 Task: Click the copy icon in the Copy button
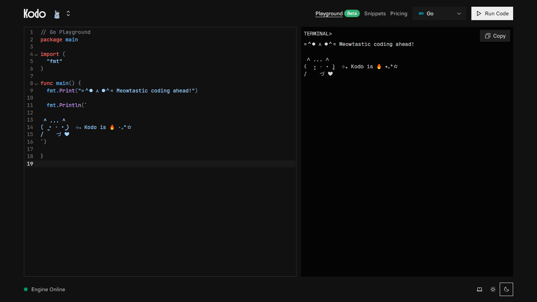(x=487, y=36)
